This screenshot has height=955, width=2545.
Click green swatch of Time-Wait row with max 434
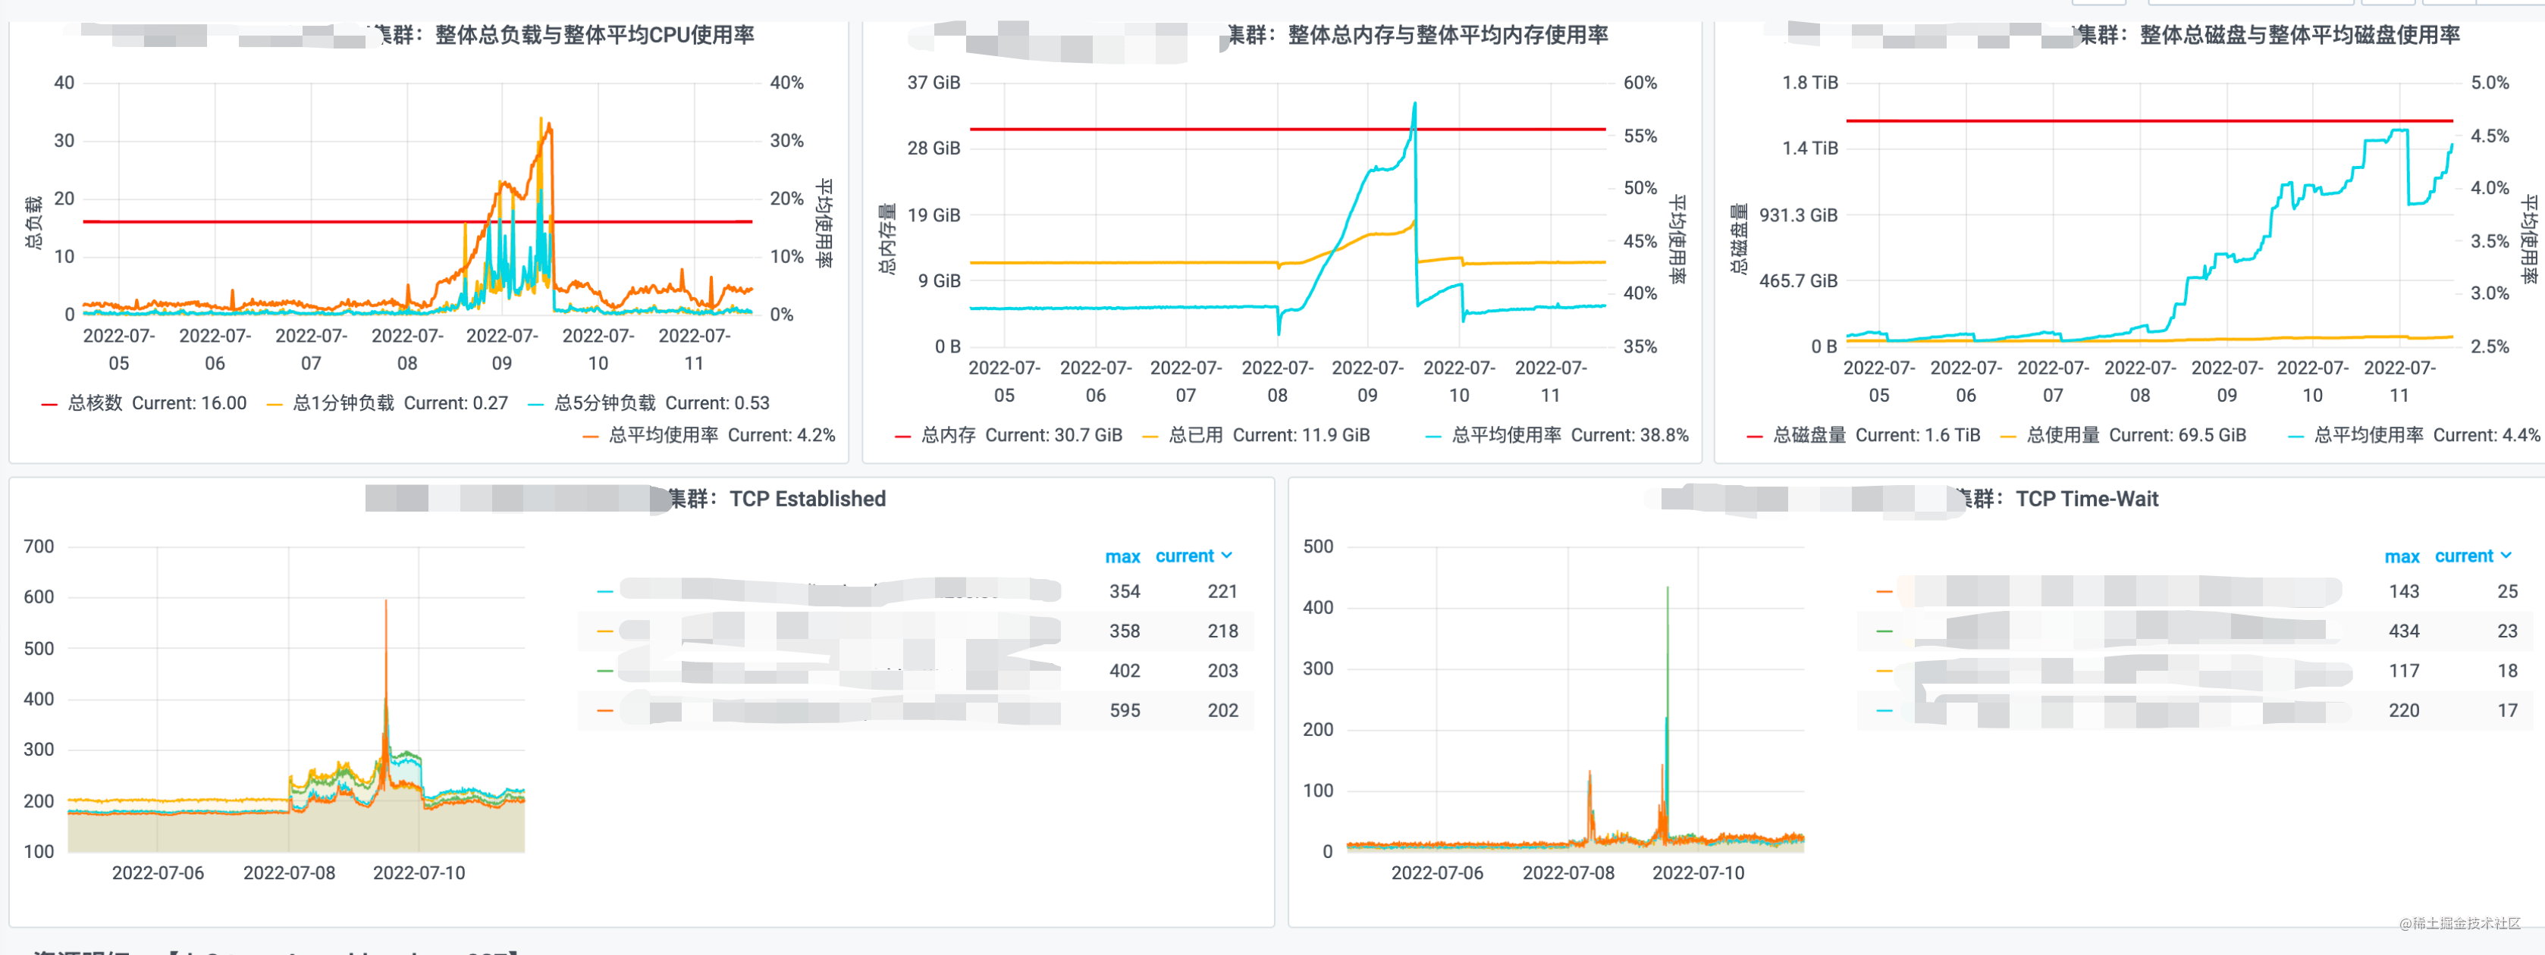pos(1884,631)
